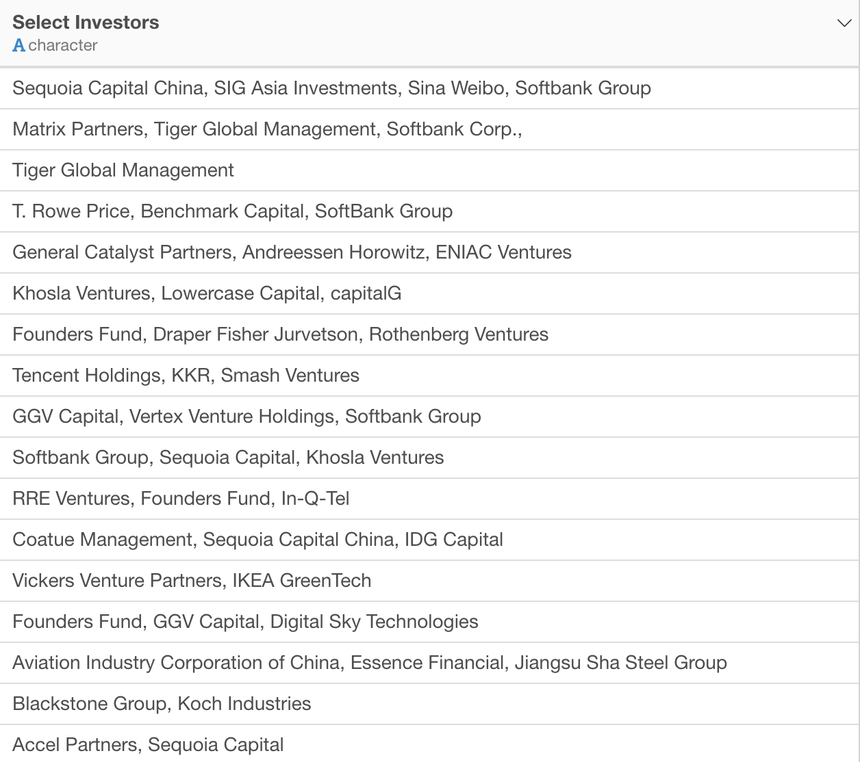The image size is (860, 762).
Task: Click the Select Investors column header title
Action: [86, 23]
